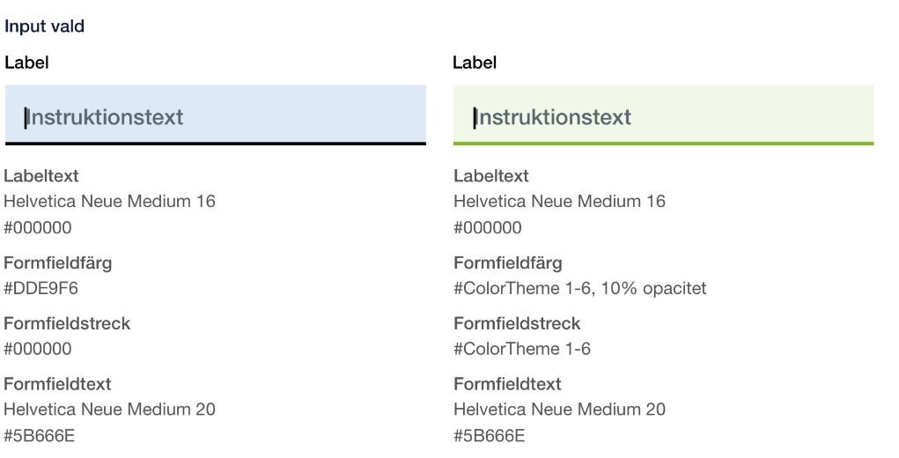Click the blue Instruktionstext input field
This screenshot has height=458, width=899.
pyautogui.click(x=216, y=114)
